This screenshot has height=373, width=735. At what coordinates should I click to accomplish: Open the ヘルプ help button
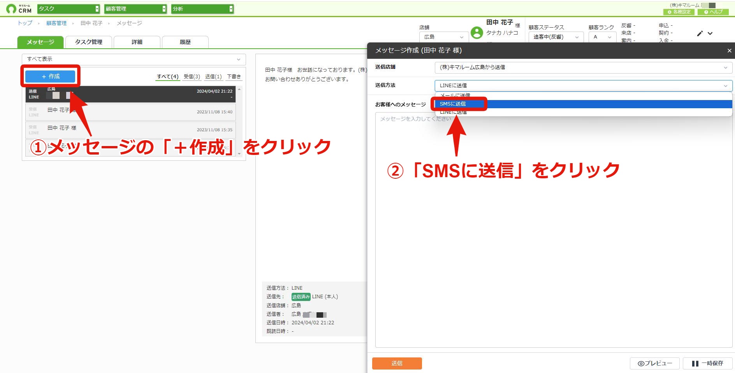click(x=713, y=12)
